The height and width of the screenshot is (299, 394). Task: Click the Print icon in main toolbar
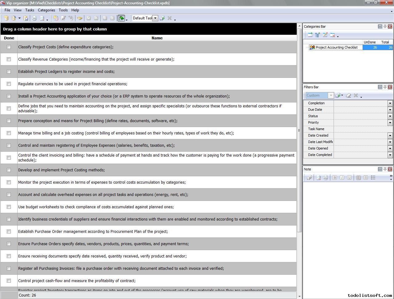click(x=34, y=18)
